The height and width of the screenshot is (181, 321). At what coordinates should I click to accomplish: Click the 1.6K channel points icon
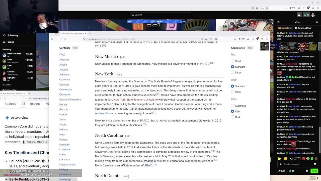coord(282,171)
